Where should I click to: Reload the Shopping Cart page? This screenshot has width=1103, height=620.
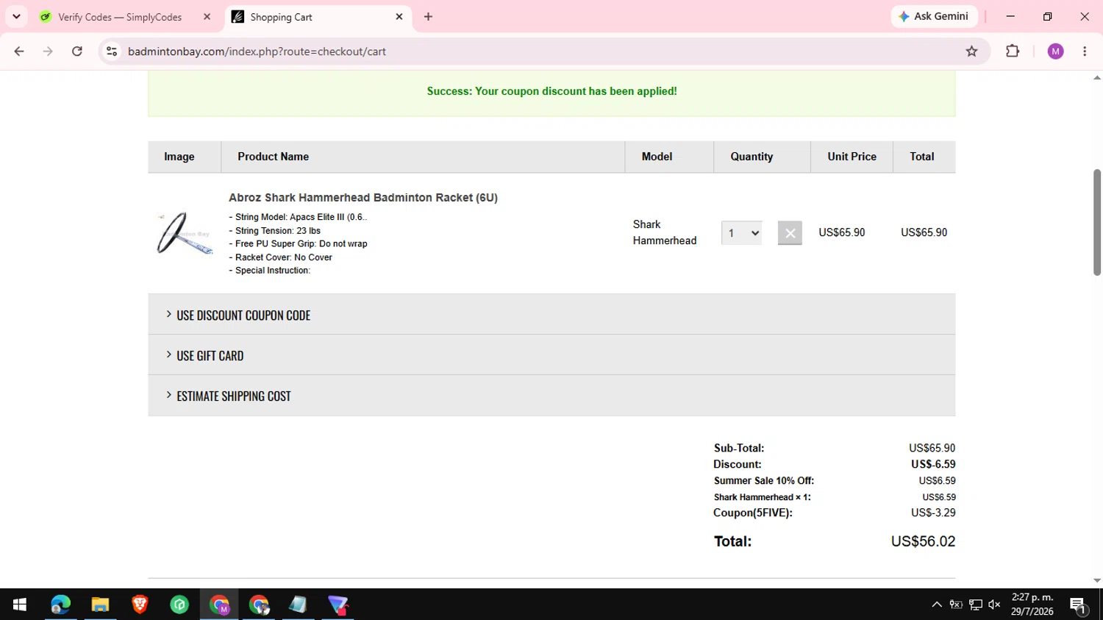tap(77, 51)
